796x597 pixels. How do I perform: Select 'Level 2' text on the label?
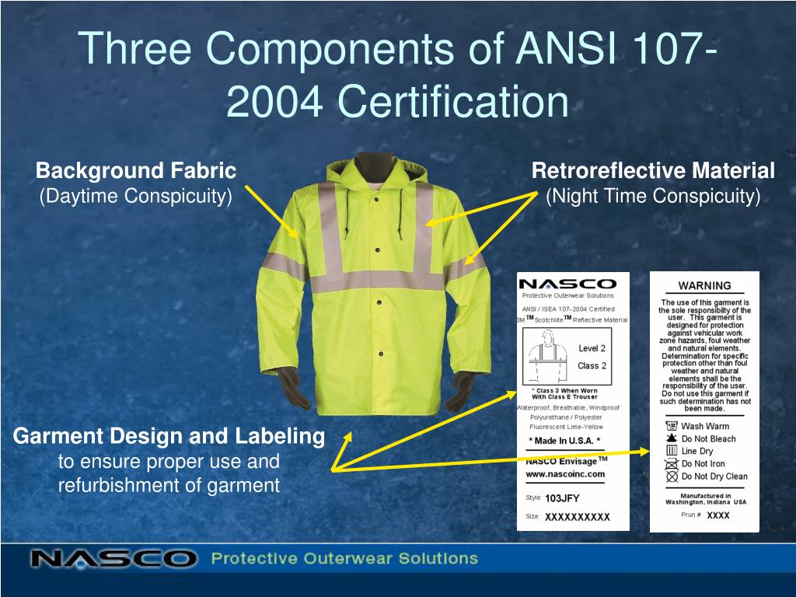tap(592, 348)
